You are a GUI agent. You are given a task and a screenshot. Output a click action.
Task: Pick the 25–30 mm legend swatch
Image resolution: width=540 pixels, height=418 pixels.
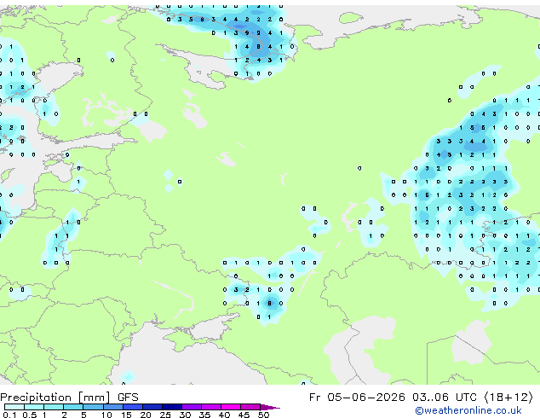pyautogui.click(x=172, y=407)
